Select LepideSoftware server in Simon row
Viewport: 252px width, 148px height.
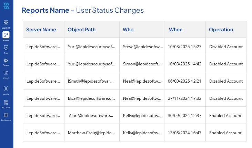coord(43,64)
